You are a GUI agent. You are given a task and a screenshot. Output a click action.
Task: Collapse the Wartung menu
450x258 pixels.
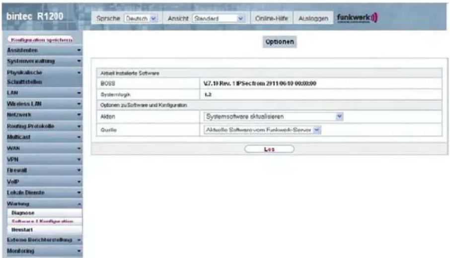pos(44,204)
